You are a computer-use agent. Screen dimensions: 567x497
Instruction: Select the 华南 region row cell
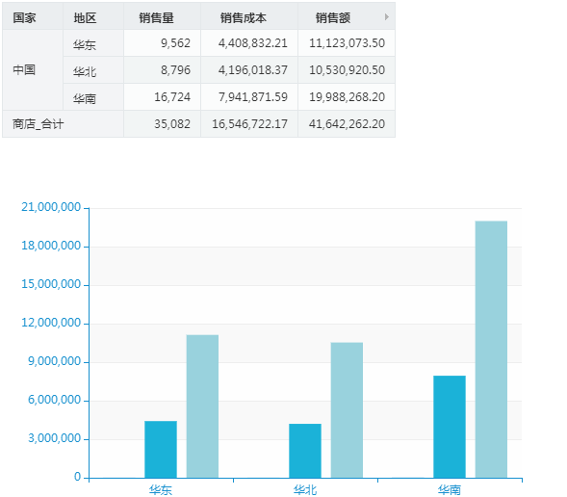click(x=93, y=97)
